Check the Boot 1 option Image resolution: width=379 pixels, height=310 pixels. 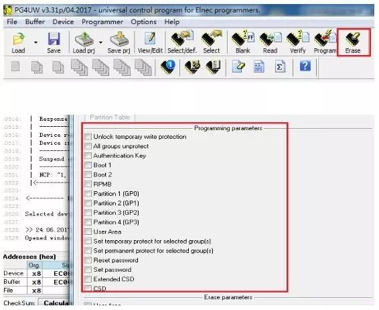[88, 165]
